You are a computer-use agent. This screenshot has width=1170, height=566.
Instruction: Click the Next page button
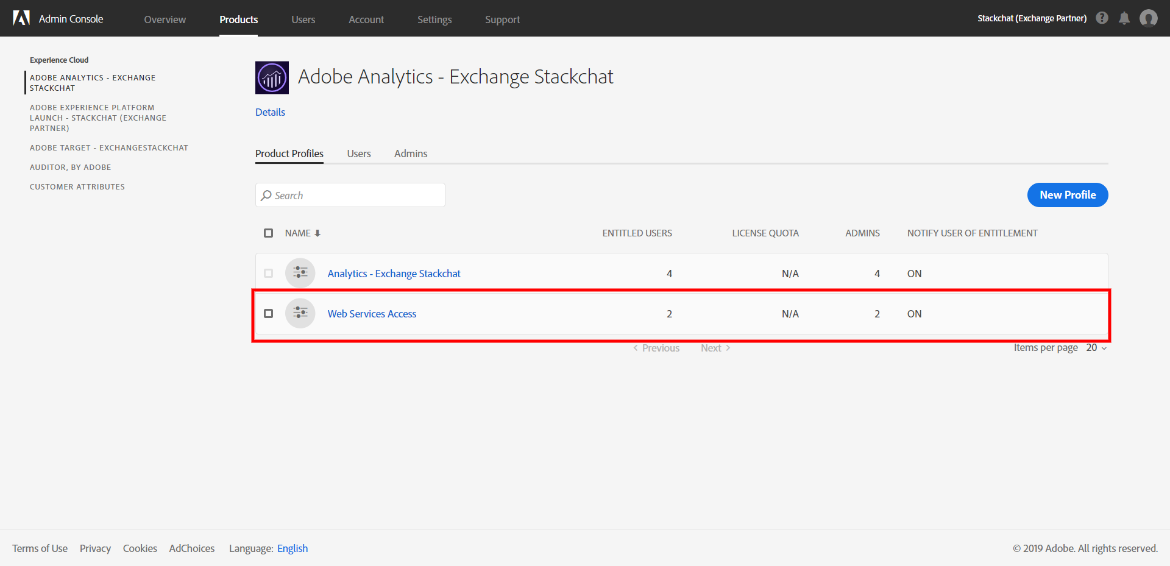pyautogui.click(x=715, y=348)
